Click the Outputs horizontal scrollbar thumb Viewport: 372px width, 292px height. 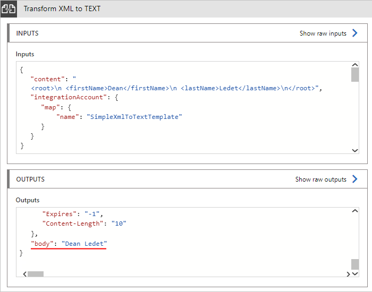click(x=36, y=274)
